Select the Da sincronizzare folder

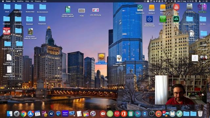pyautogui.click(x=43, y=7)
